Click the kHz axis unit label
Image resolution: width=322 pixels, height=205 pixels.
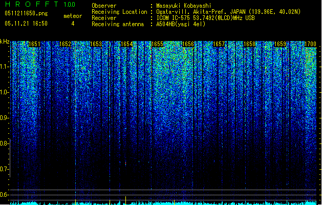click(x=5, y=42)
